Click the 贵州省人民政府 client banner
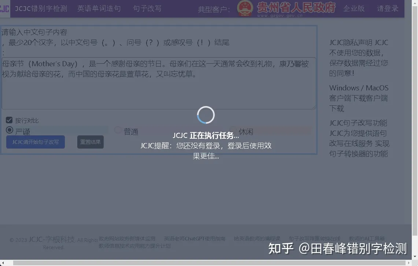Viewport: 418px width, 266px height. (x=286, y=8)
